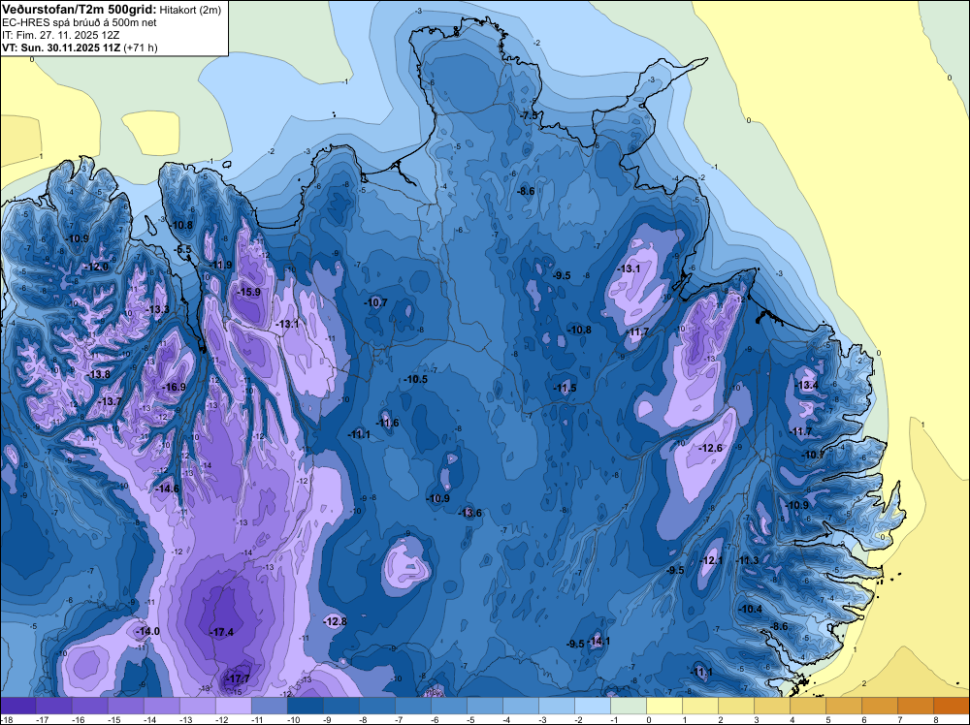Screen dimensions: 970x725
Task: Click the map title 'Veðurstofan/T2m 500grid:'
Action: coord(80,9)
